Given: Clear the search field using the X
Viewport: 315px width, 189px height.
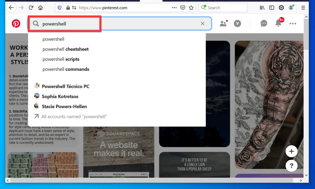Looking at the screenshot, I should coord(202,23).
